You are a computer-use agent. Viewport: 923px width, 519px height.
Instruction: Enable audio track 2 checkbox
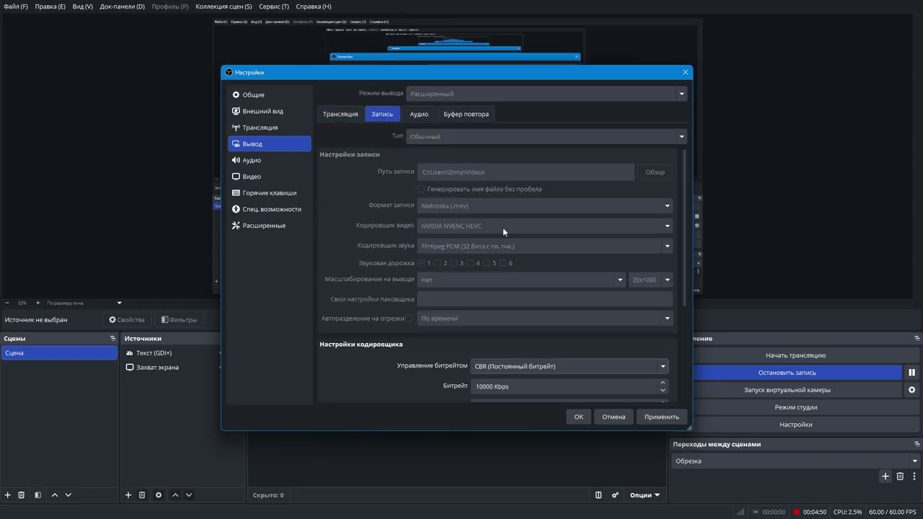click(438, 263)
